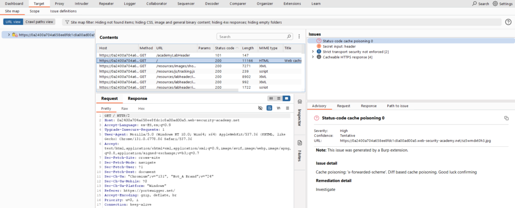Screen dimensions: 515x208
Task: Click the Contents search input field
Action: [254, 37]
